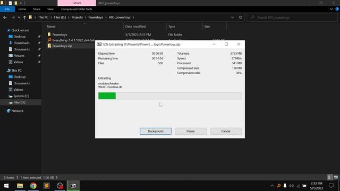Viewport: 340px width, 191px height.
Task: Open the notification center icon
Action: coord(331,186)
